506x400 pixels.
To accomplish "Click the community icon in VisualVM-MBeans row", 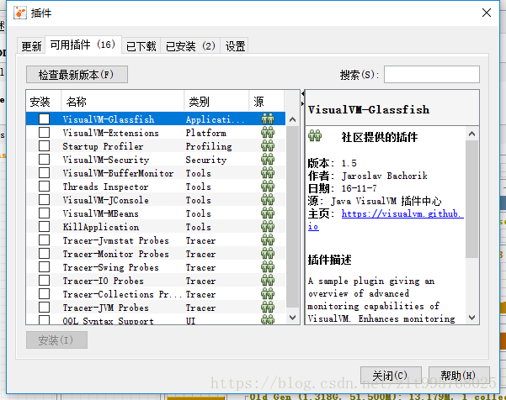I will pos(268,213).
